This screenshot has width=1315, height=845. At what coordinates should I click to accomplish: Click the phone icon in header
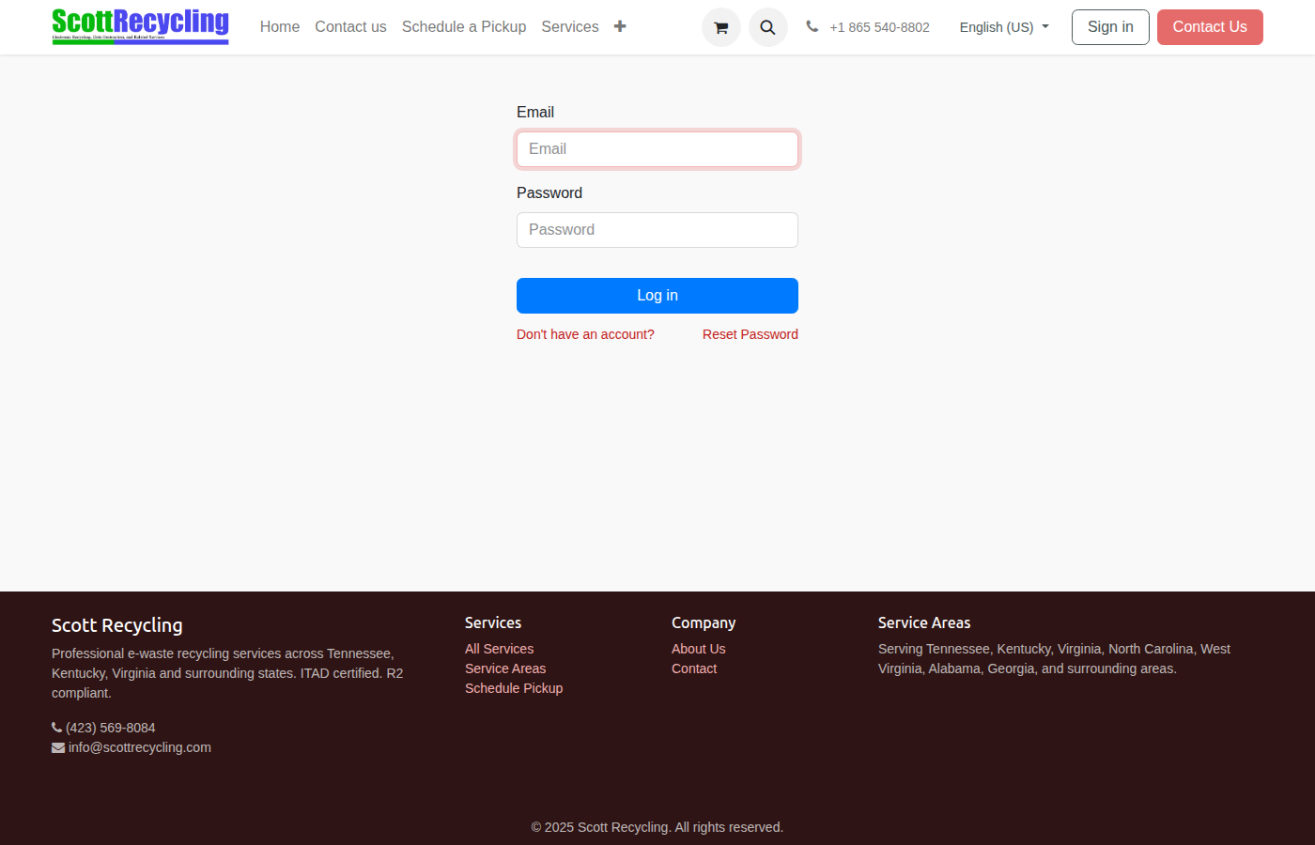812,26
